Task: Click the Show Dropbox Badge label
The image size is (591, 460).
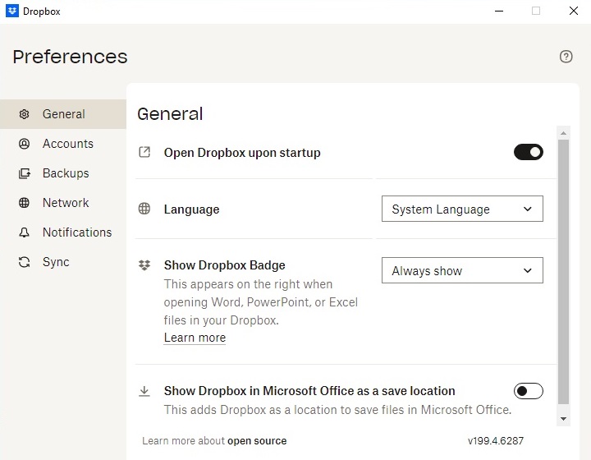Action: (225, 265)
